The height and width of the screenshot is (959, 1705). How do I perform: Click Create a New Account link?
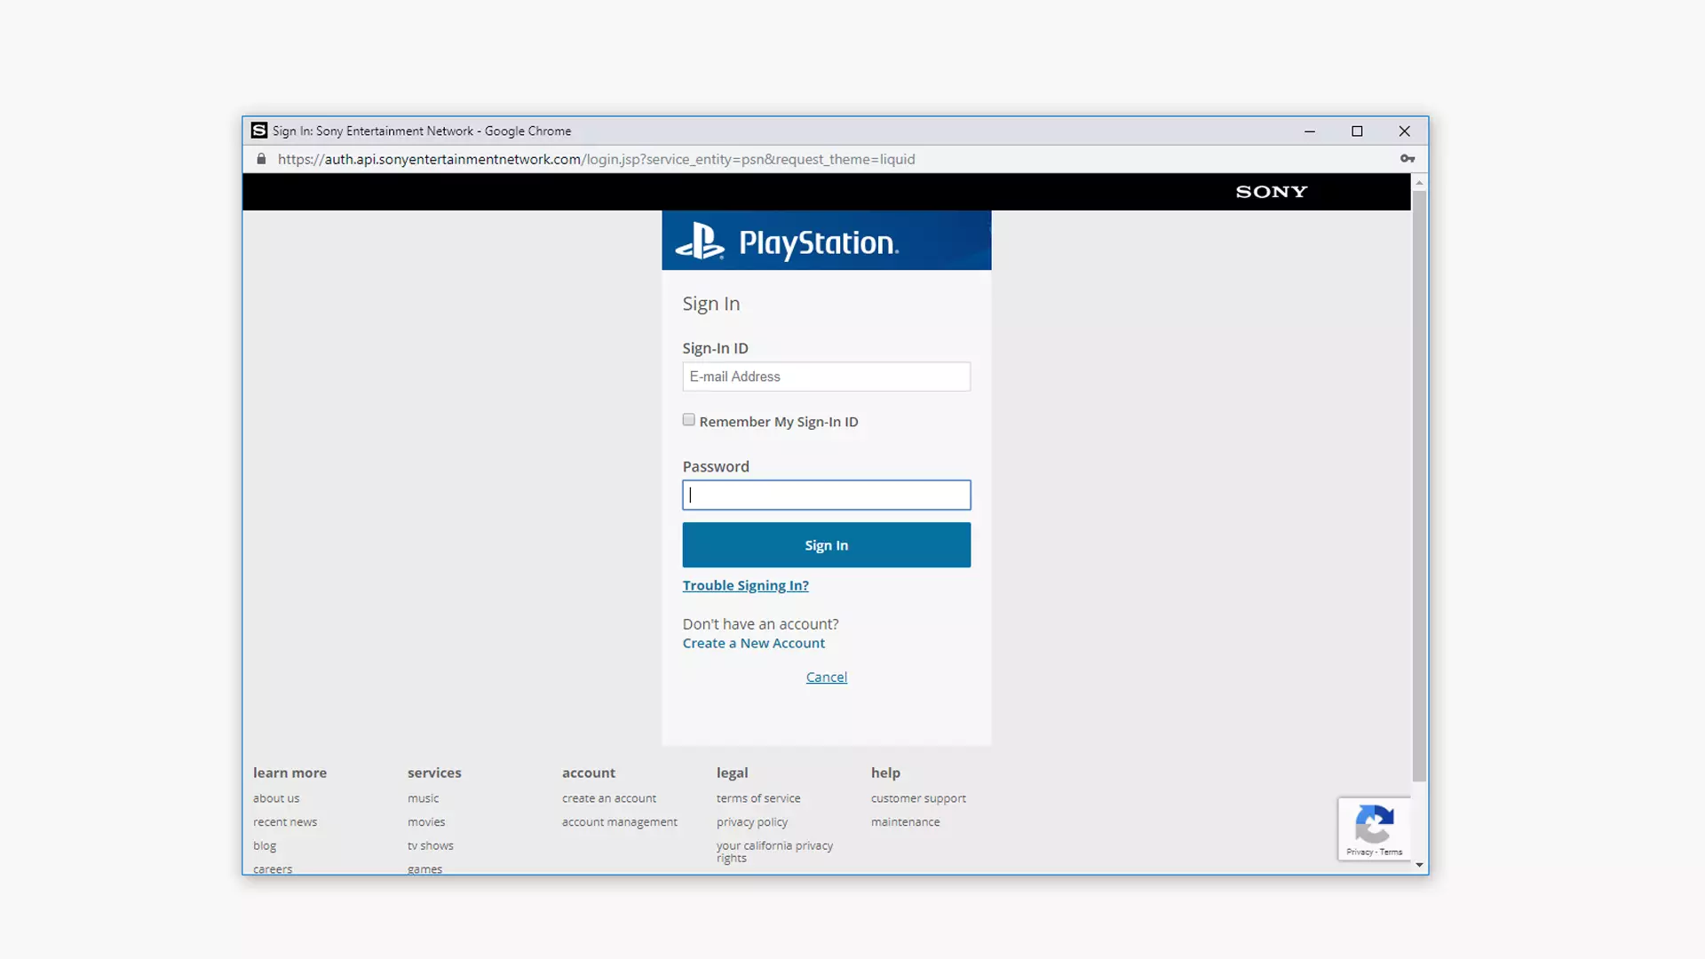(753, 643)
